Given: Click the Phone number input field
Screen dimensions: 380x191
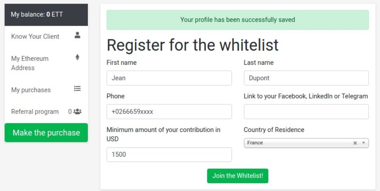Looking at the screenshot, I should pyautogui.click(x=169, y=111).
